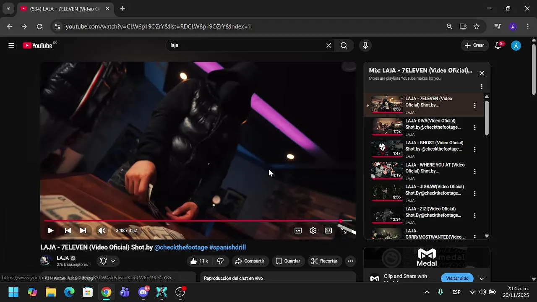Select LAJA - ZIZI video title
Image resolution: width=537 pixels, height=302 pixels.
433,212
